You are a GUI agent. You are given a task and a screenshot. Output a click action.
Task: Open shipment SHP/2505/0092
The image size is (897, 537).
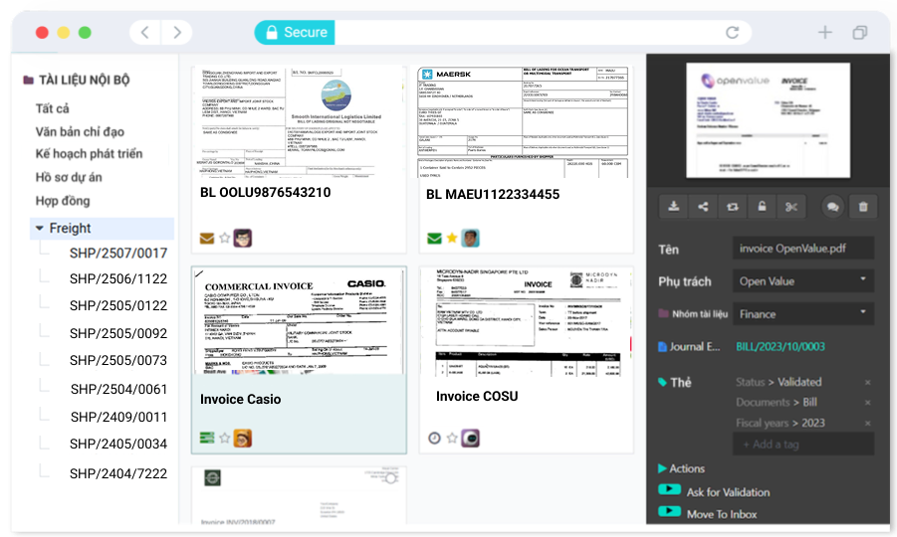tap(118, 333)
